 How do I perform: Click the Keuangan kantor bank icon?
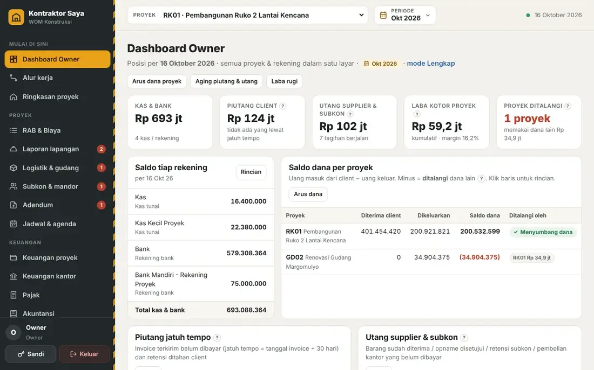13,276
